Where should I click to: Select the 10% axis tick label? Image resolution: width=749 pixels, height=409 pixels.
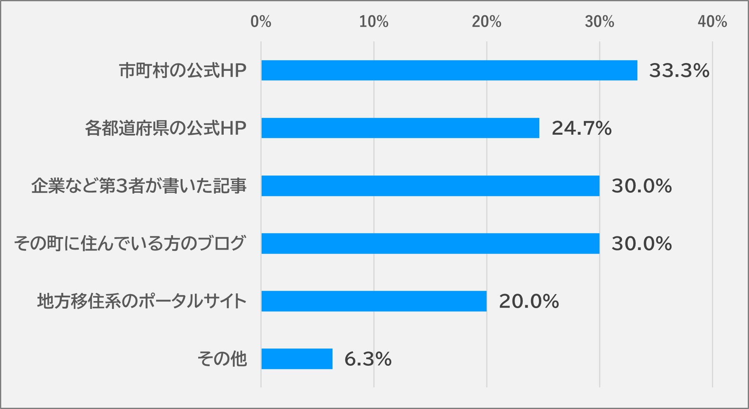pos(374,21)
